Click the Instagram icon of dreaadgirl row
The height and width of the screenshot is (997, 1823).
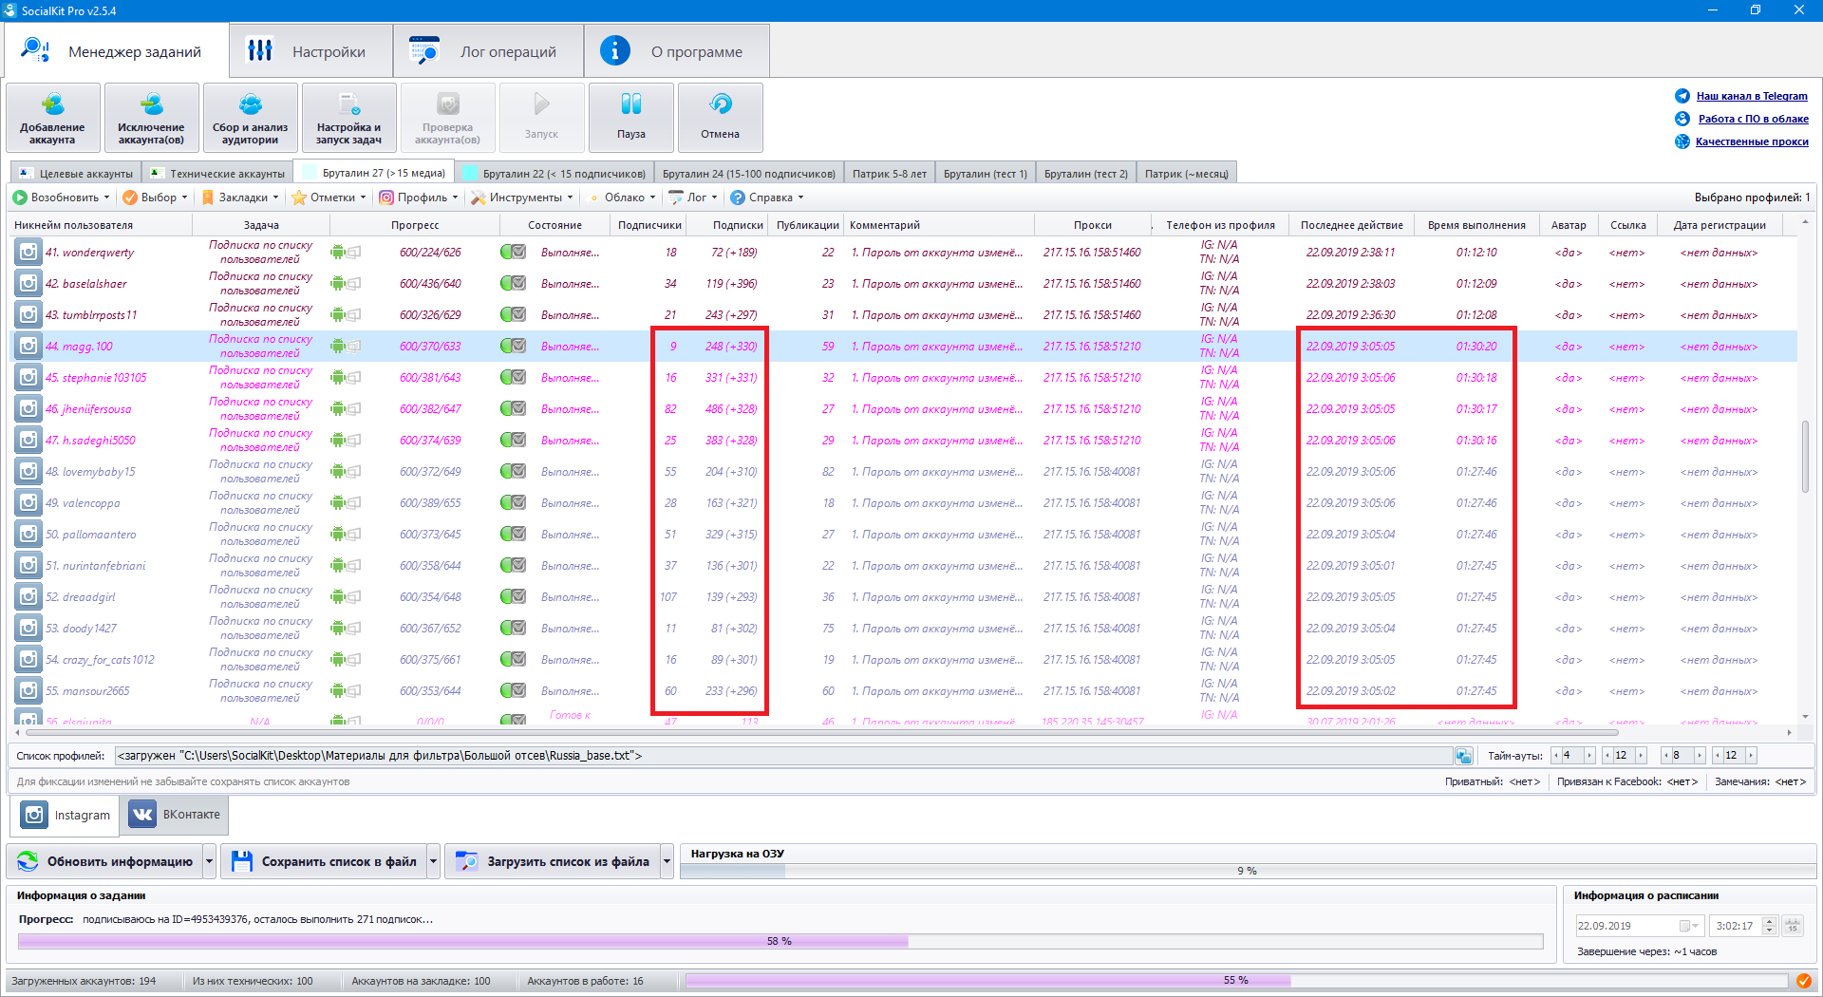[x=28, y=596]
